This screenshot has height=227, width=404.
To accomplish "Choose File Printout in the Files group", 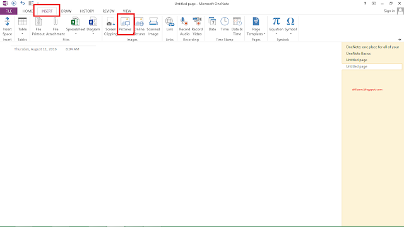I will (x=39, y=26).
